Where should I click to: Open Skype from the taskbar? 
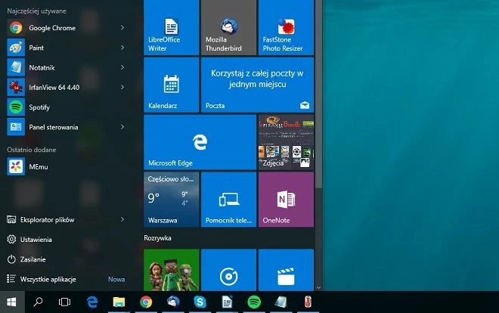point(200,302)
